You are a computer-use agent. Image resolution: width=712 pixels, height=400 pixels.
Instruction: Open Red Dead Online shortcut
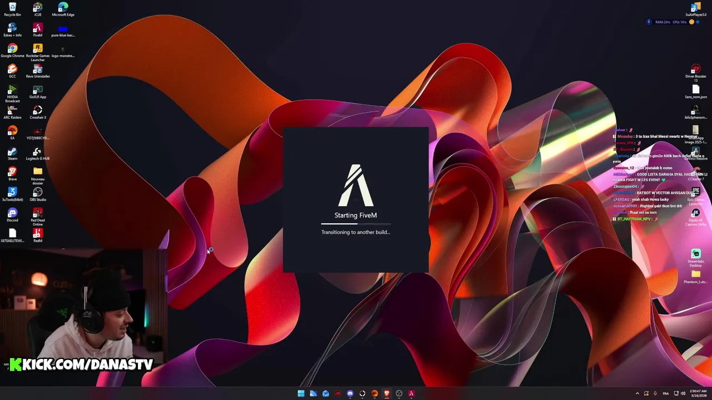(37, 217)
